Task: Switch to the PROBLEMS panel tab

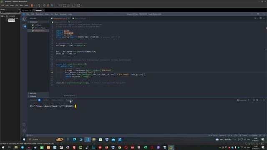Action: pos(33,100)
